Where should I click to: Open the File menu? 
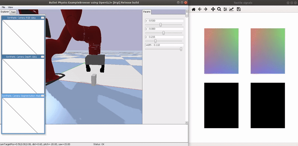coord(3,7)
